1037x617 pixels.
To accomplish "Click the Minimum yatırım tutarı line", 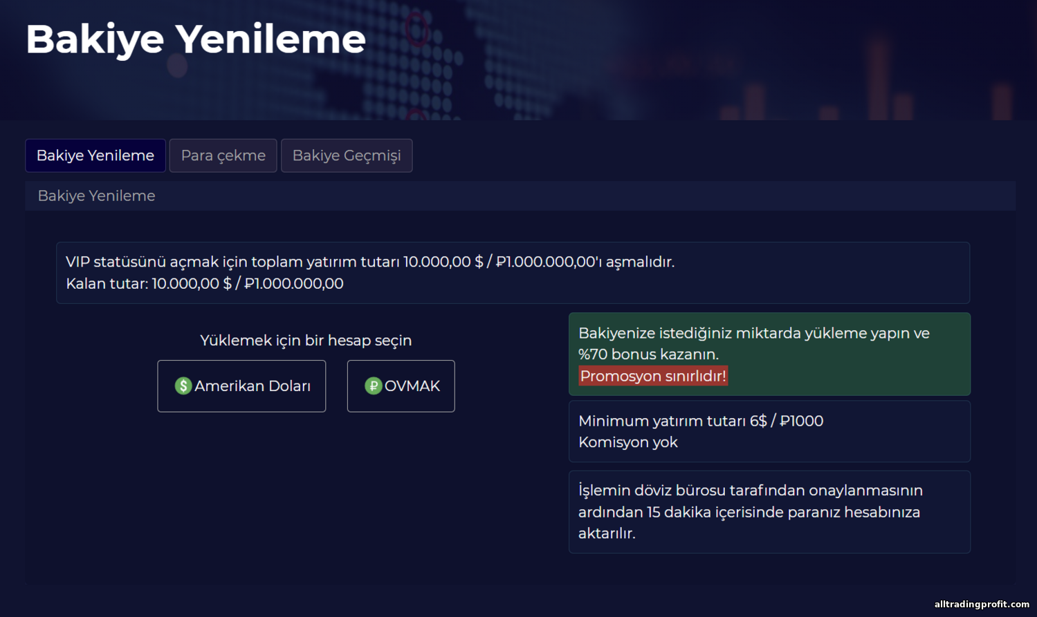I will tap(700, 421).
